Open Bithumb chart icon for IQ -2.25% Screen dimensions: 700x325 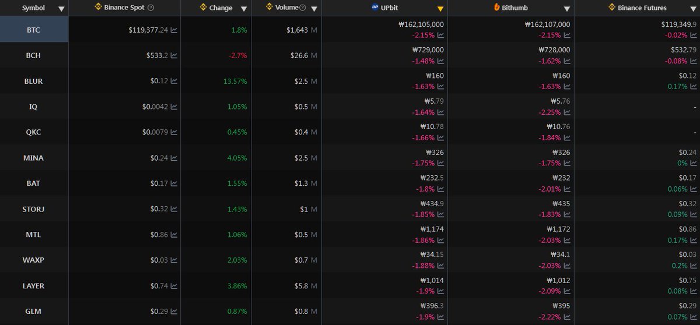coord(567,112)
